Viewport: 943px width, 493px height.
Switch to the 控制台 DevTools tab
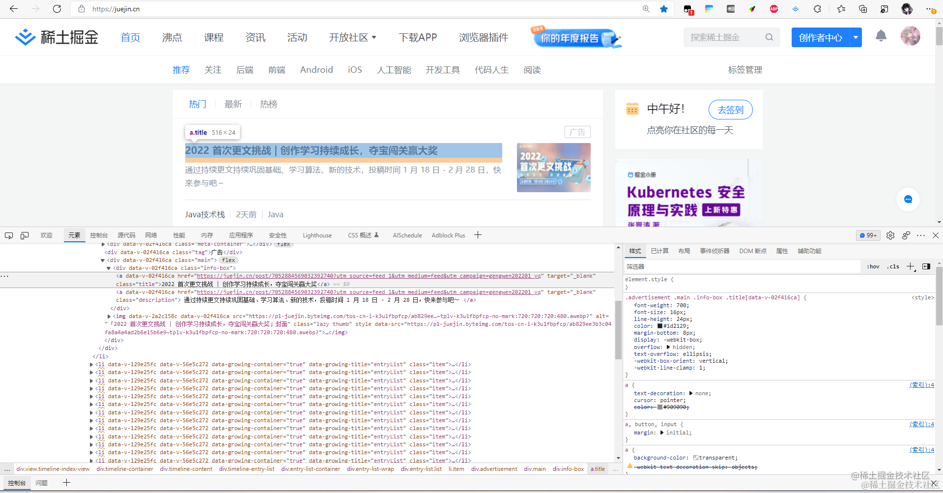point(99,235)
